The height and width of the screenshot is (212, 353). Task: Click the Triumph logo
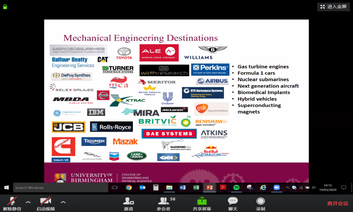[94, 142]
